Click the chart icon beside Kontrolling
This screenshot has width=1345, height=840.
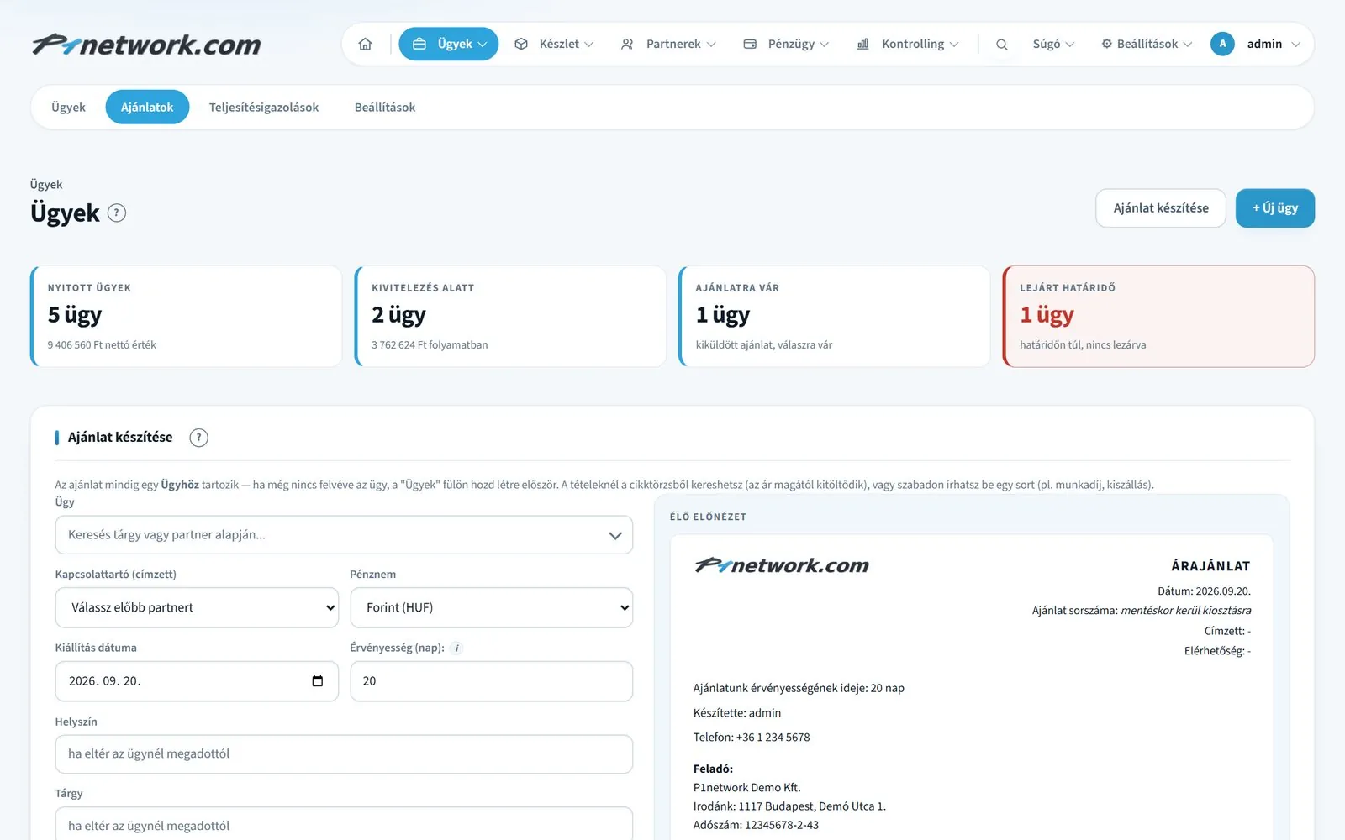tap(862, 44)
